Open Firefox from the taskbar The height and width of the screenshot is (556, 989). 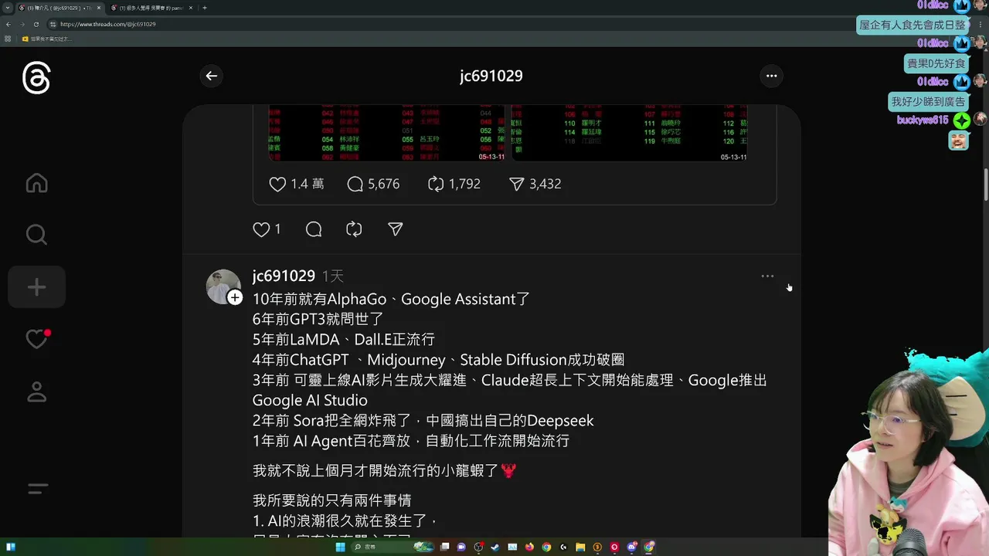(529, 547)
